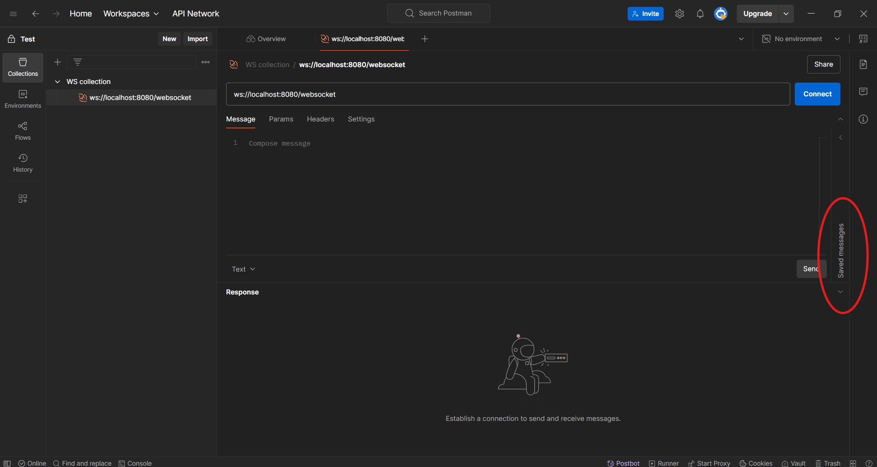Open the Comments icon in right sidebar

(863, 92)
